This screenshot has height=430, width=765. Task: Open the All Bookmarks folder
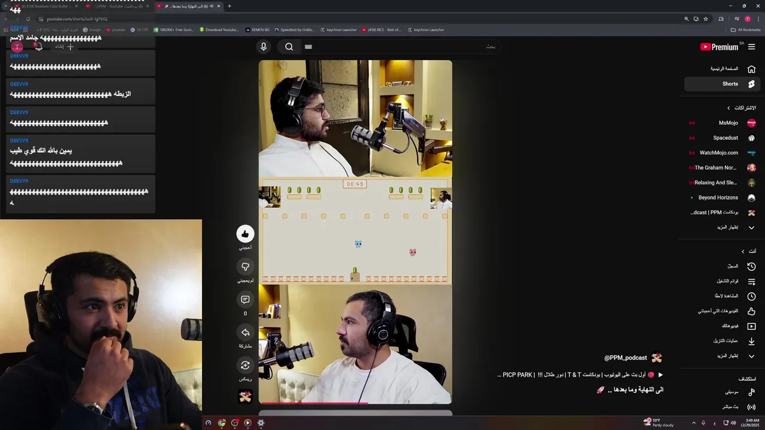tap(745, 29)
